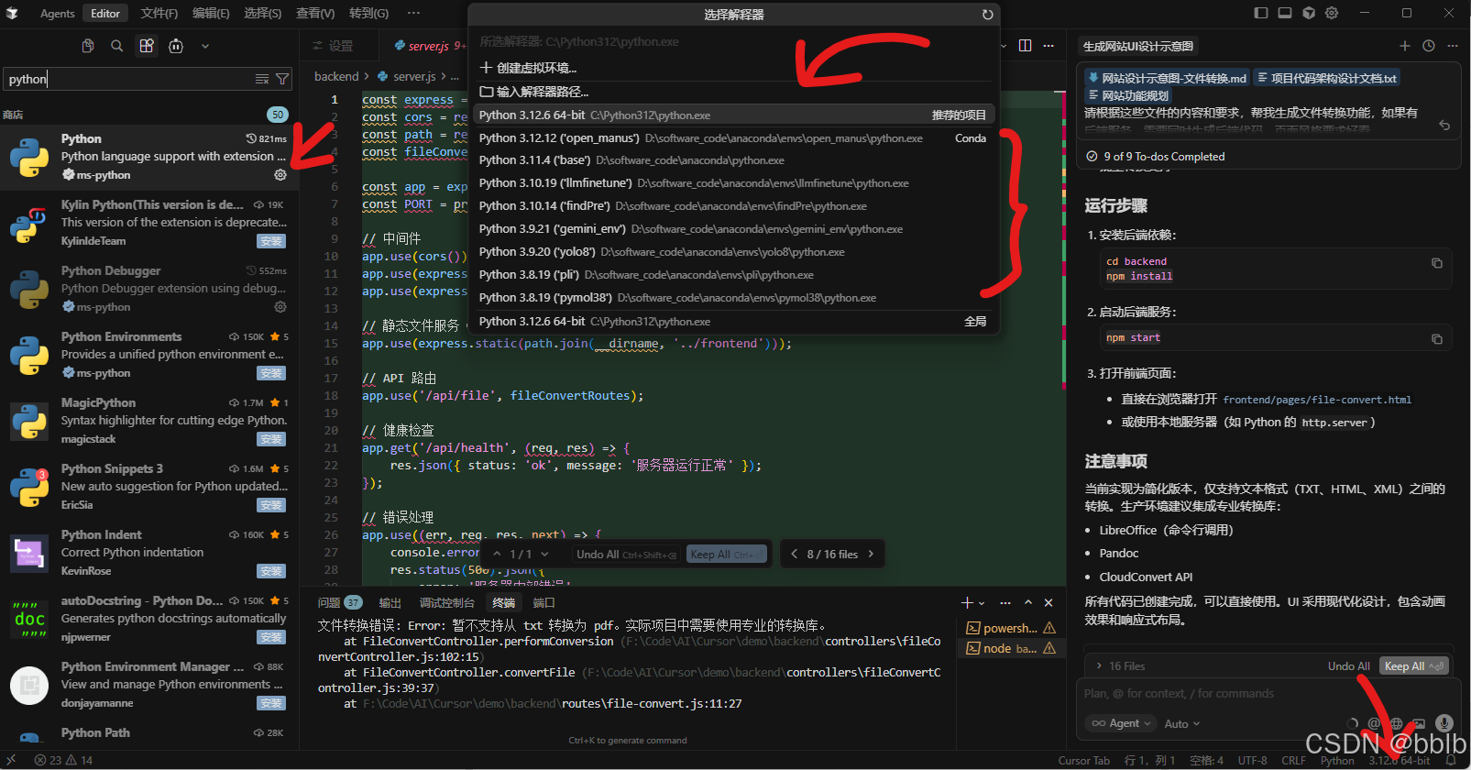Click Keep All in chat panel
This screenshot has width=1471, height=770.
pos(1415,666)
